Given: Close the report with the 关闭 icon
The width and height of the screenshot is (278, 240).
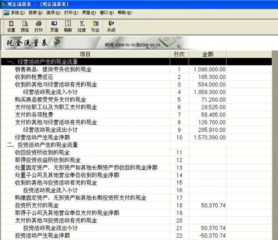Looking at the screenshot, I should pos(111,26).
